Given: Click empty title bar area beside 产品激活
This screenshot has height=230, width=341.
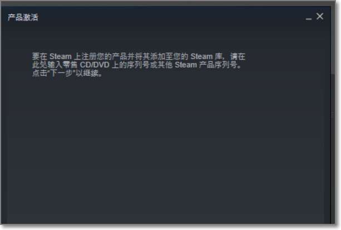Looking at the screenshot, I should [x=170, y=17].
